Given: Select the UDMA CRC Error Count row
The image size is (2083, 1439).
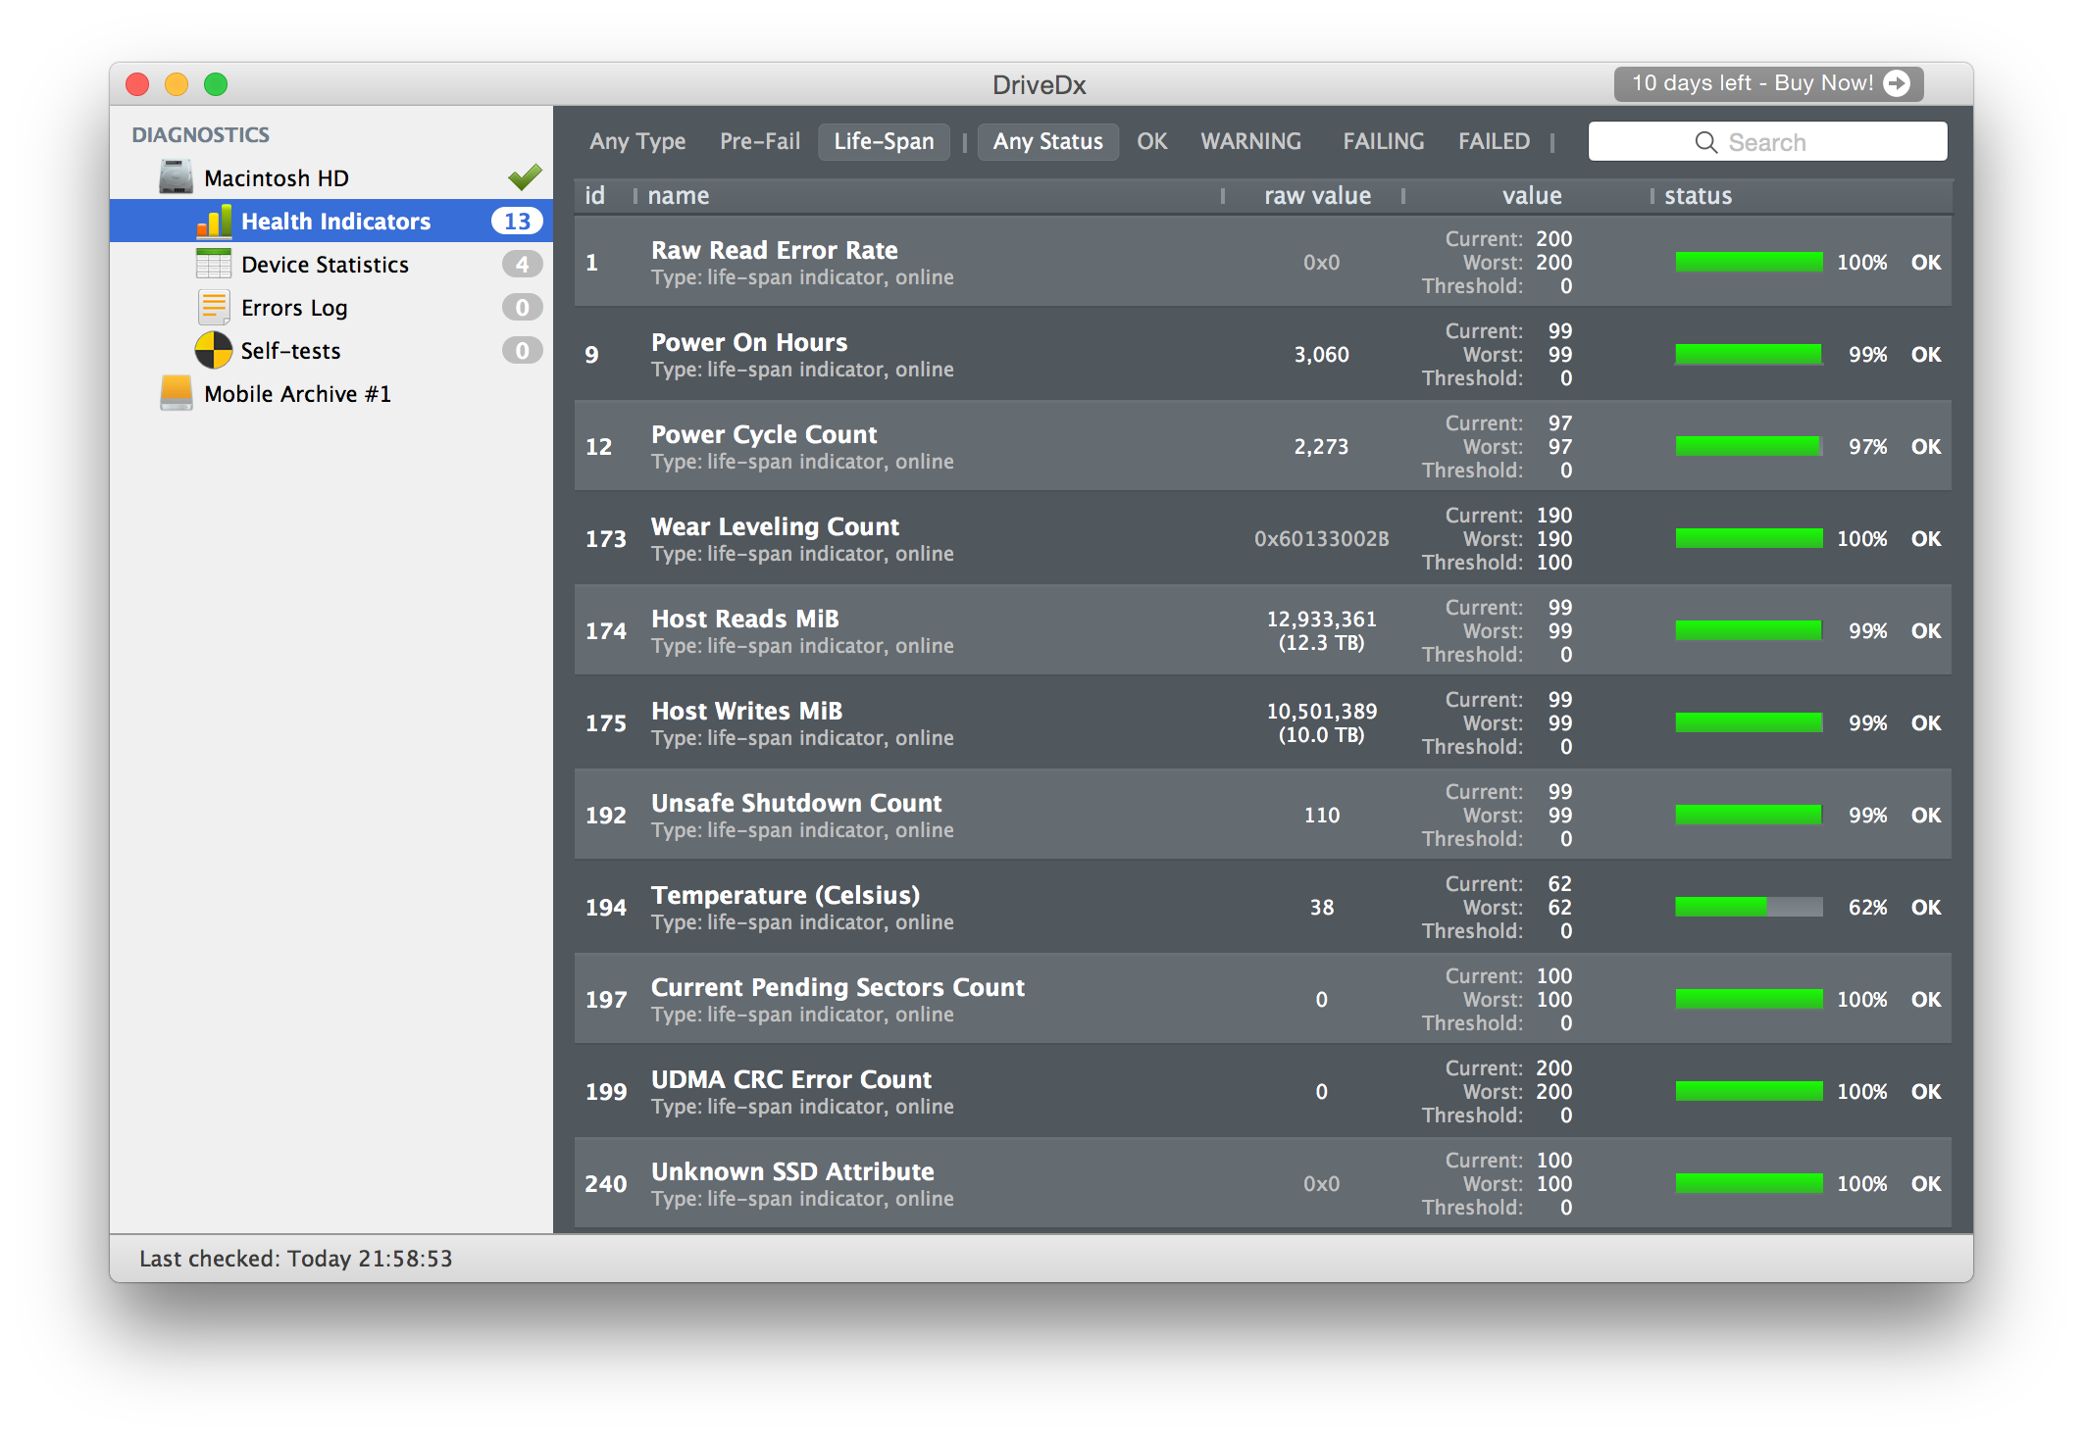Looking at the screenshot, I should pos(1263,1091).
